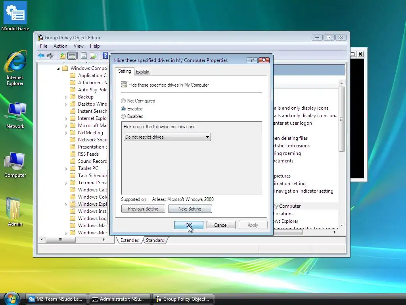Select Application C folder icon in the tree
Viewport: 406px width, 305px height.
(73, 75)
